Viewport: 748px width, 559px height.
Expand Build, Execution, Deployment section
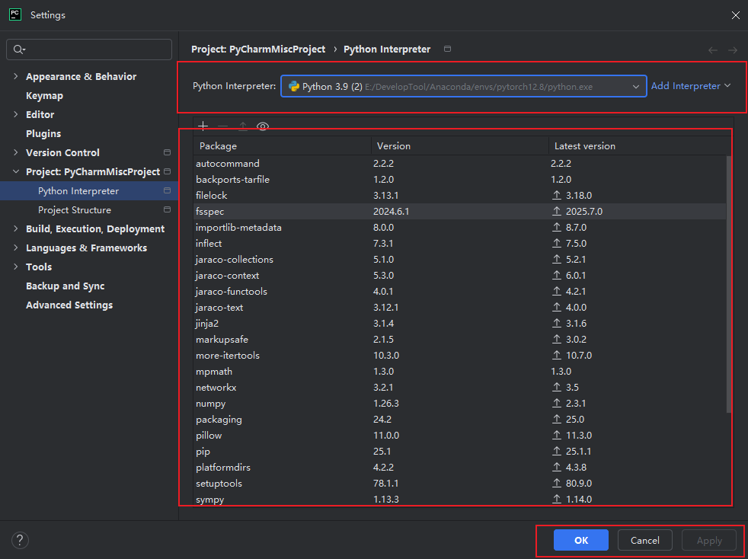(16, 229)
